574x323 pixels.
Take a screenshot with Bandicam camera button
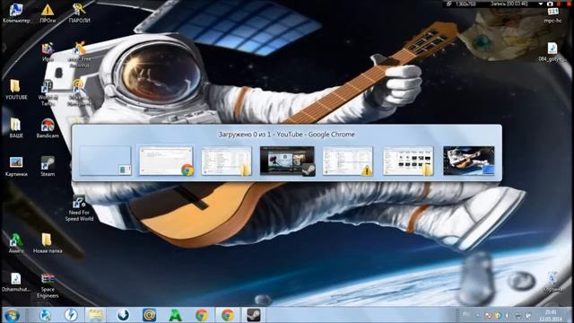click(x=550, y=4)
